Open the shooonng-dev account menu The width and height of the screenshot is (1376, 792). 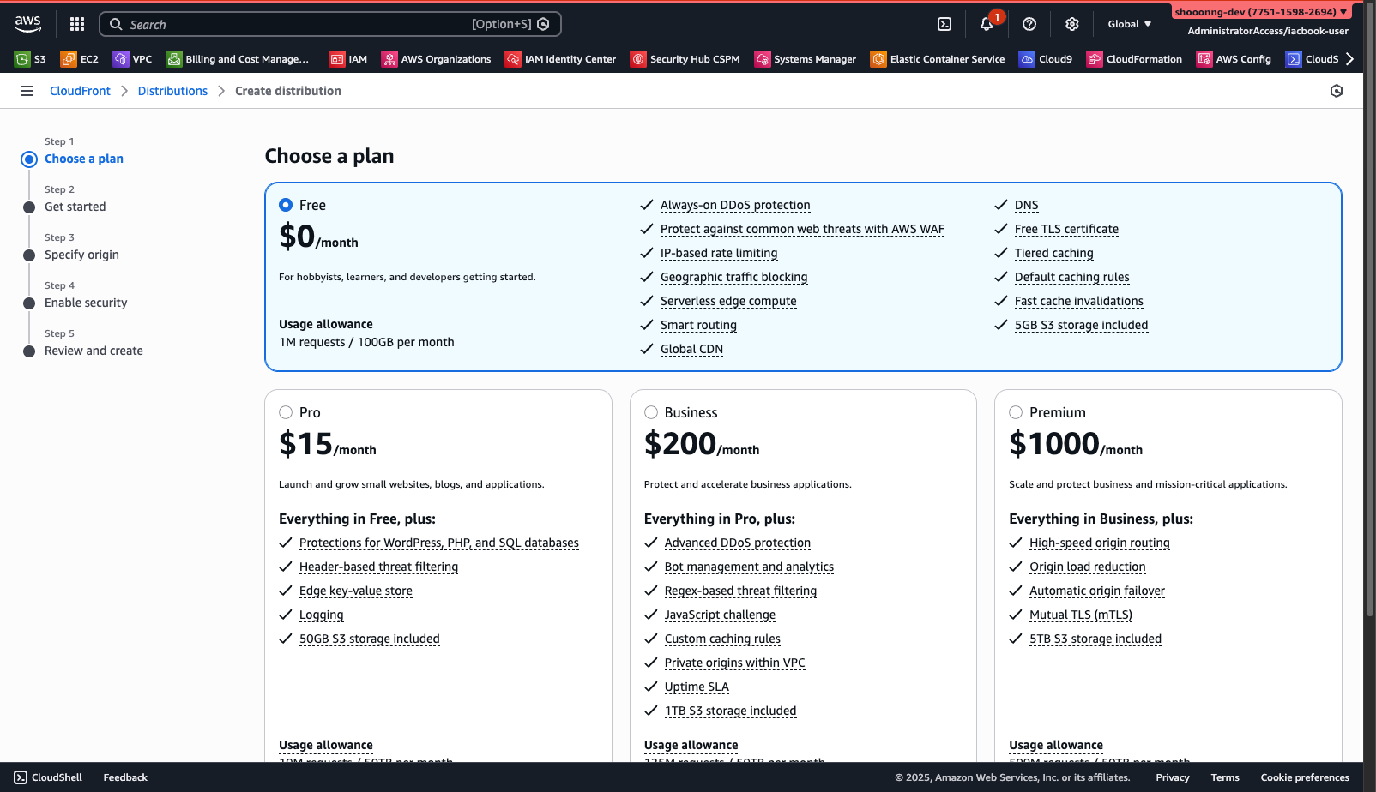(1261, 12)
